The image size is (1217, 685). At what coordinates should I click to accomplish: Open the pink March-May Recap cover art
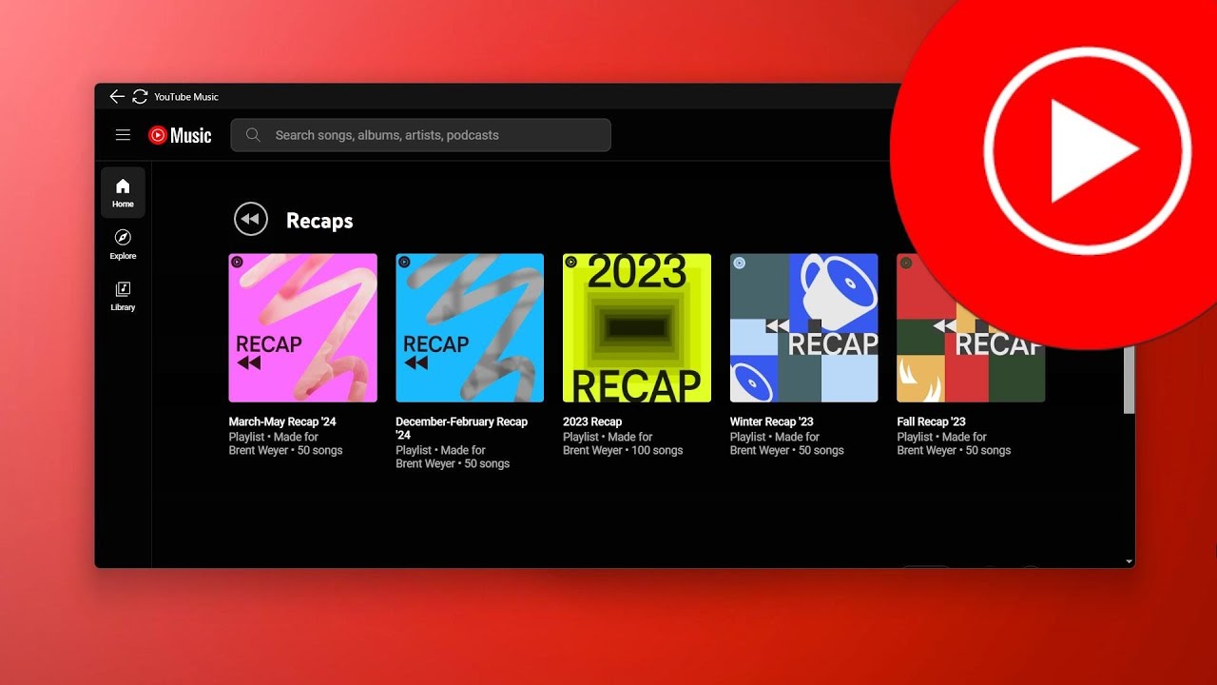click(302, 328)
